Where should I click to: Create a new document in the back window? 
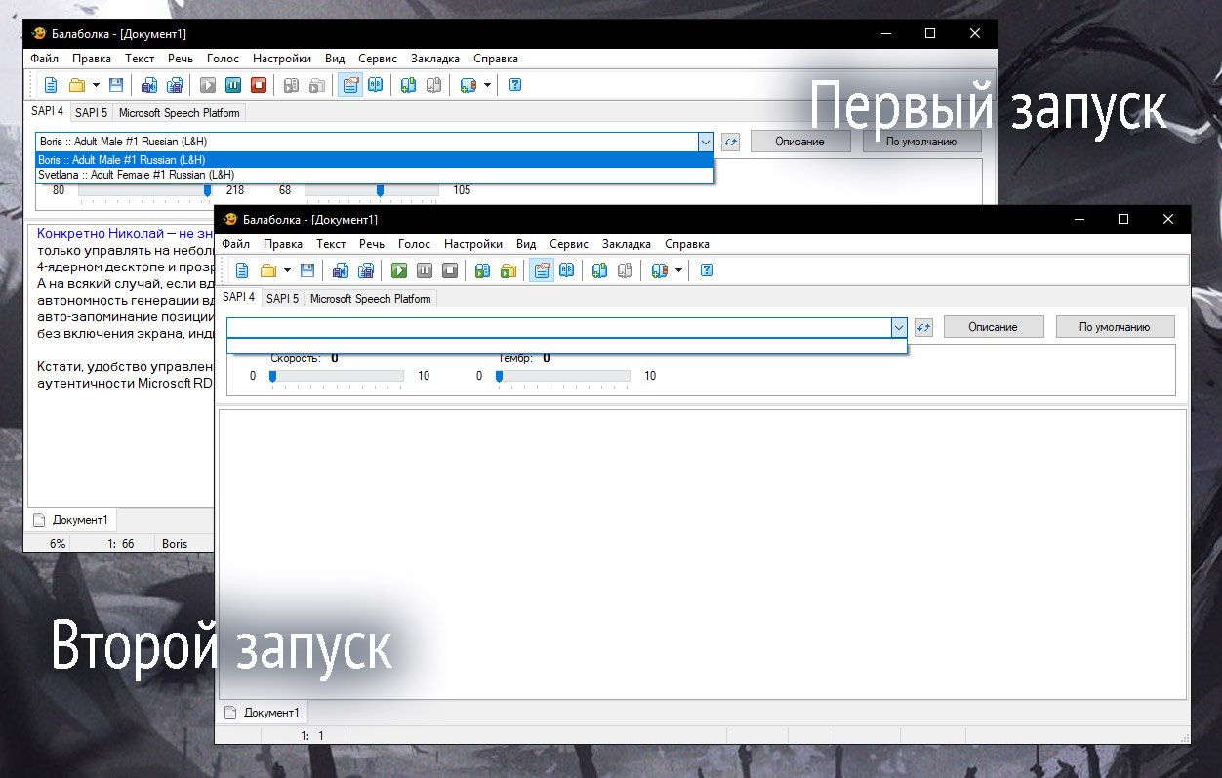pyautogui.click(x=51, y=85)
